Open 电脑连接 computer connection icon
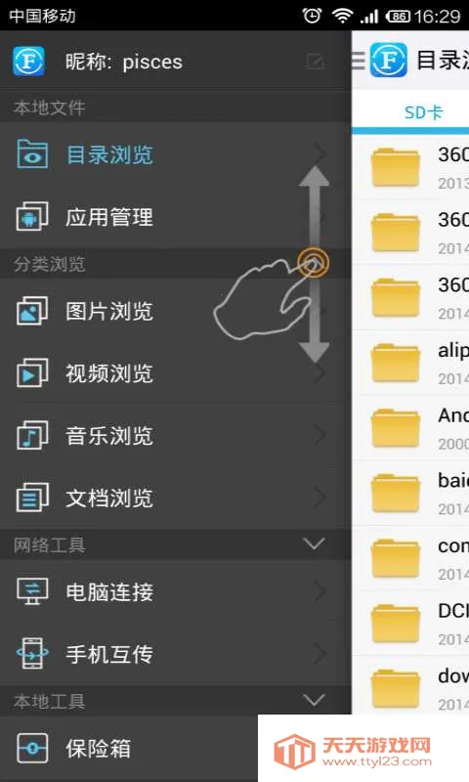469x782 pixels. coord(32,591)
